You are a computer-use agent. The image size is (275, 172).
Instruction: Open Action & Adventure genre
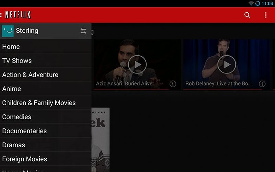tap(46, 75)
